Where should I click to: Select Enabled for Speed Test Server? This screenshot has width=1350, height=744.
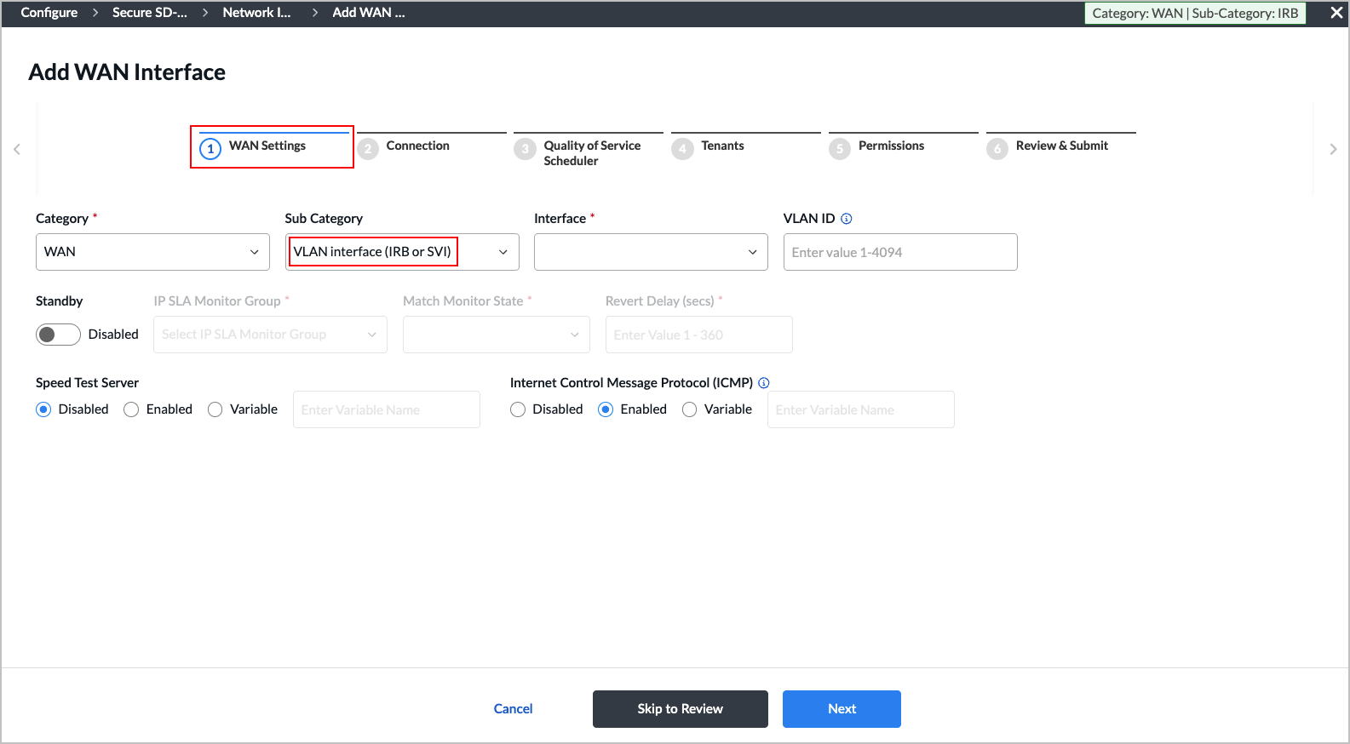pyautogui.click(x=131, y=409)
